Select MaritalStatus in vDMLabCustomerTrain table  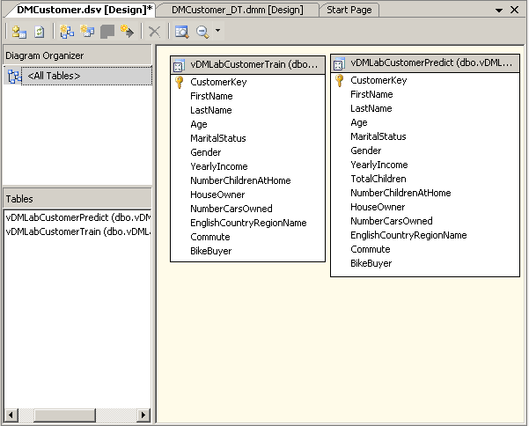tap(218, 138)
